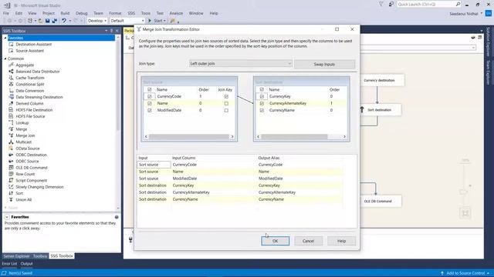This screenshot has width=494, height=277.
Task: Collapse the Favorites description pane
Action: [7, 217]
